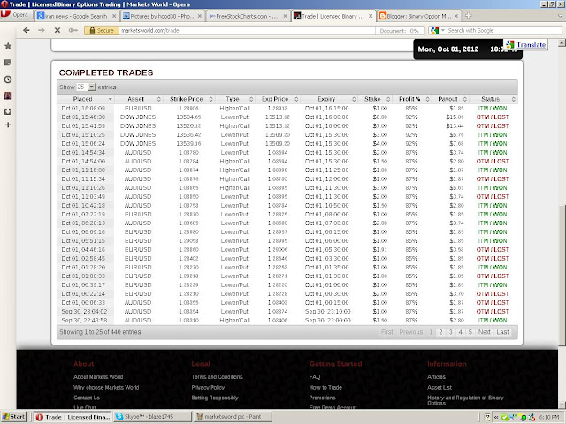Viewport: 566px width, 424px height.
Task: Click the page vertical scrollbar thumb
Action: 562,275
